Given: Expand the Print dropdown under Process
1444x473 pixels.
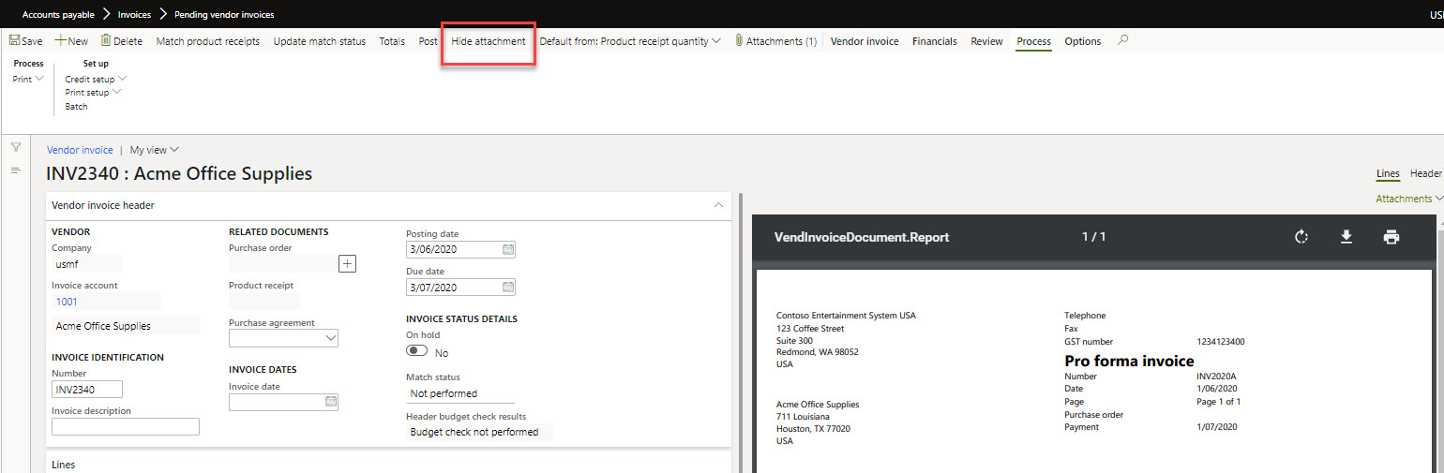Looking at the screenshot, I should (x=28, y=80).
